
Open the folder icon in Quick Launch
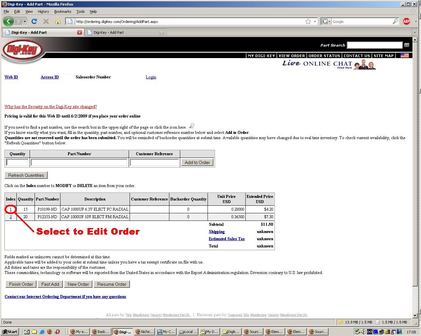tap(34, 332)
